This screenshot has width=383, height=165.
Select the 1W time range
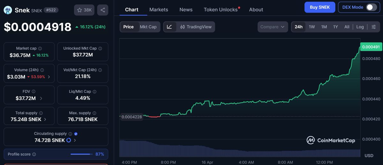[312, 27]
